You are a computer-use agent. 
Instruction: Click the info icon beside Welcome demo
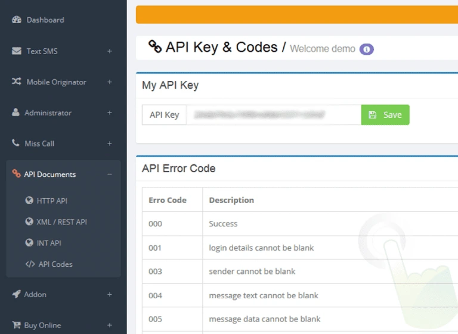pyautogui.click(x=366, y=49)
